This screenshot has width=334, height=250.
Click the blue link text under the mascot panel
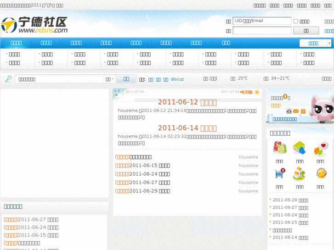pyautogui.click(x=284, y=119)
